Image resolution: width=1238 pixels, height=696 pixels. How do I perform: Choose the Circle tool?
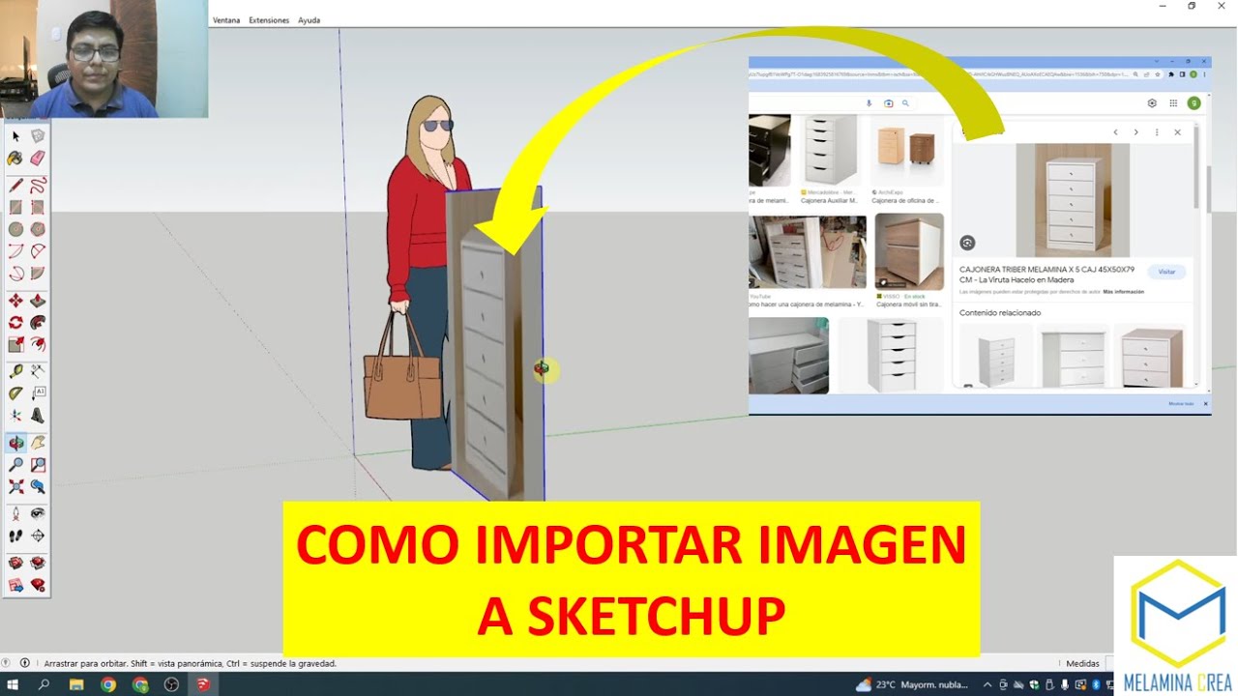(x=15, y=229)
